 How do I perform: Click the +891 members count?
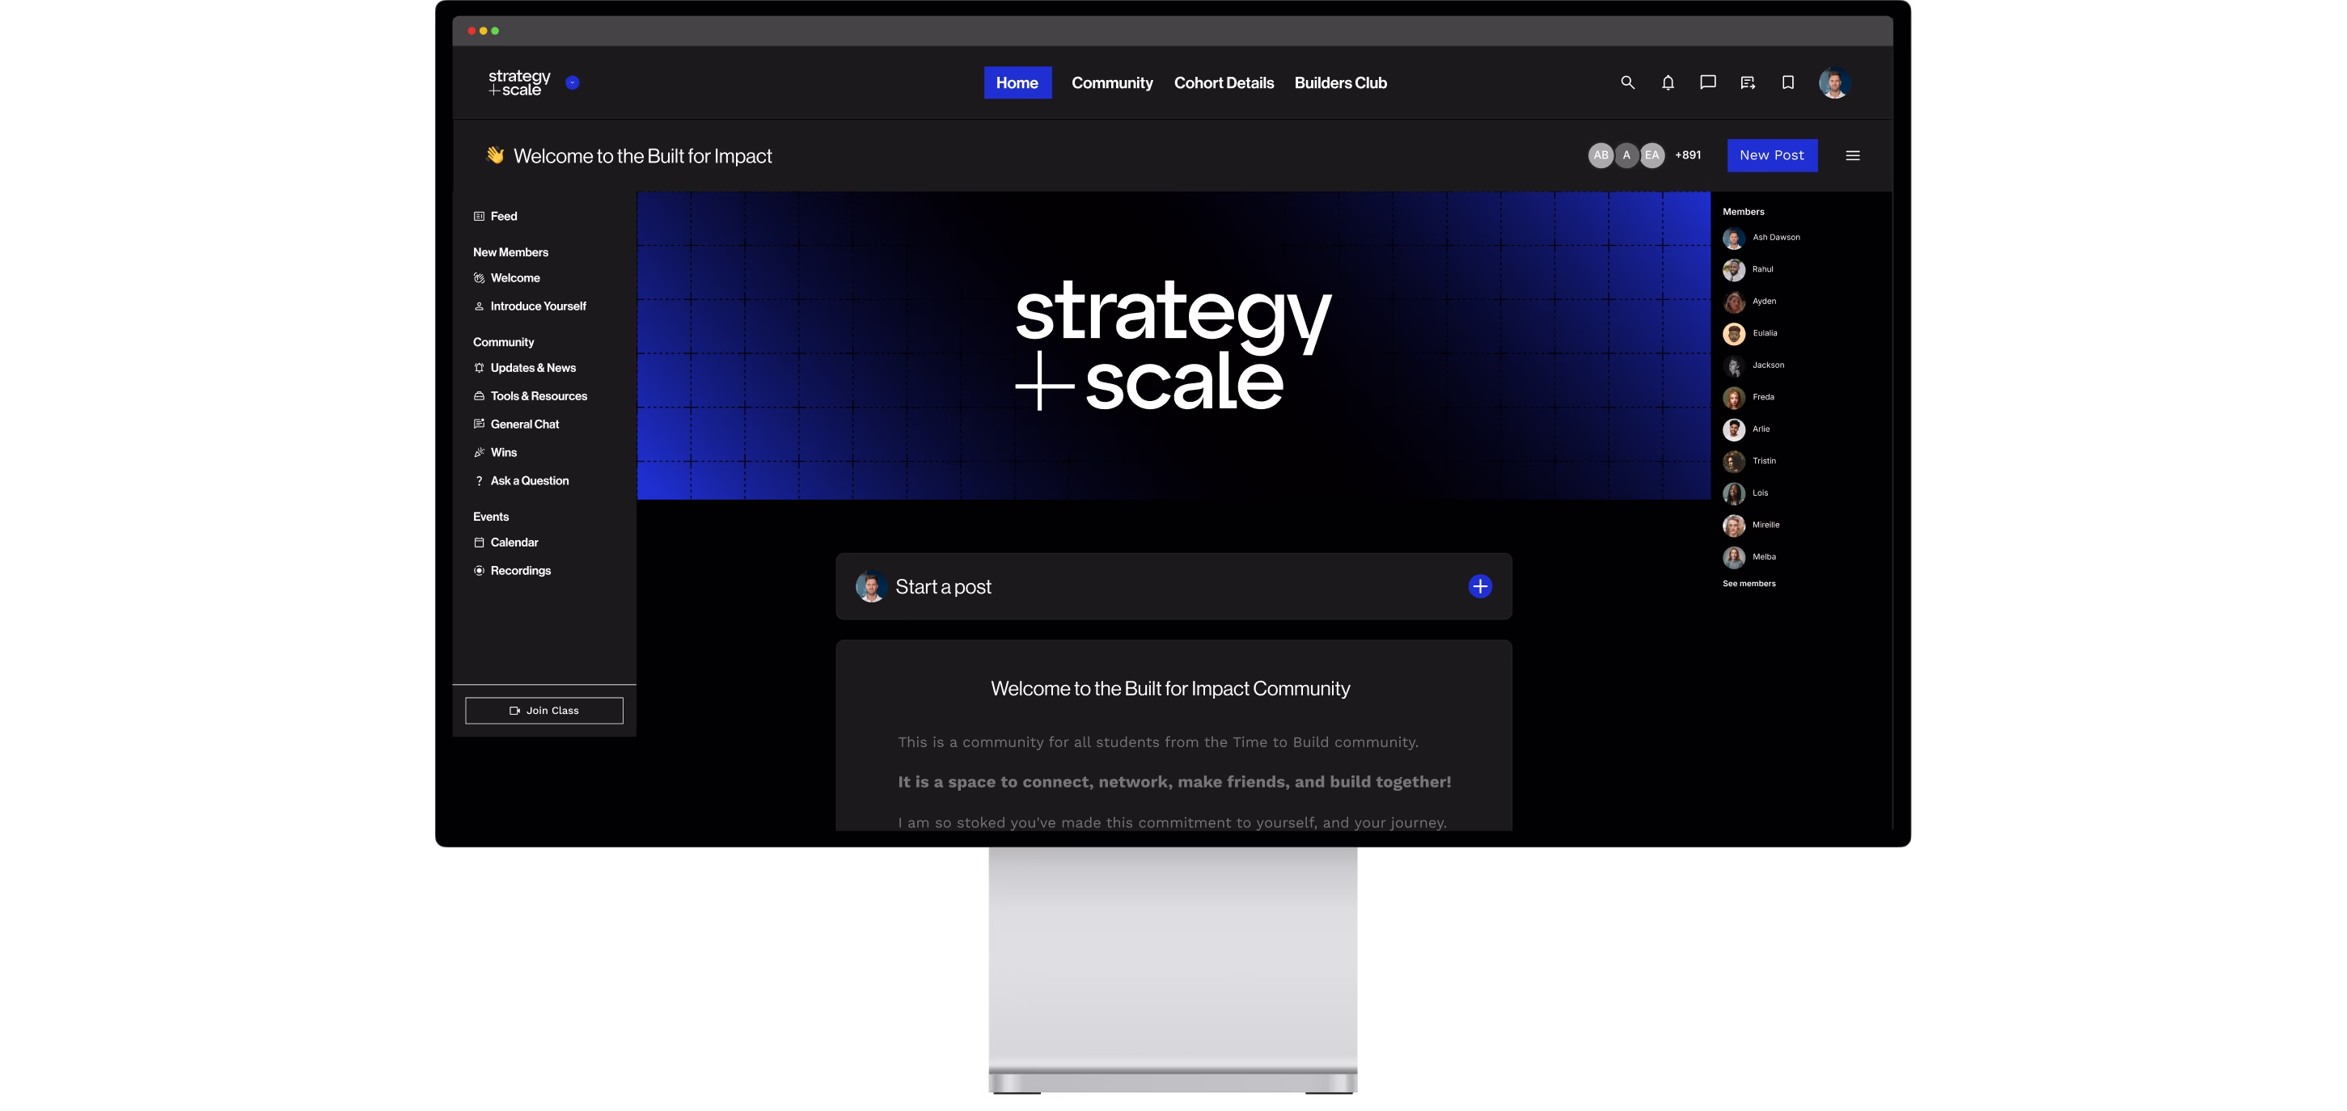[1687, 154]
